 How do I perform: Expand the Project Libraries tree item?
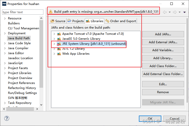[5, 73]
